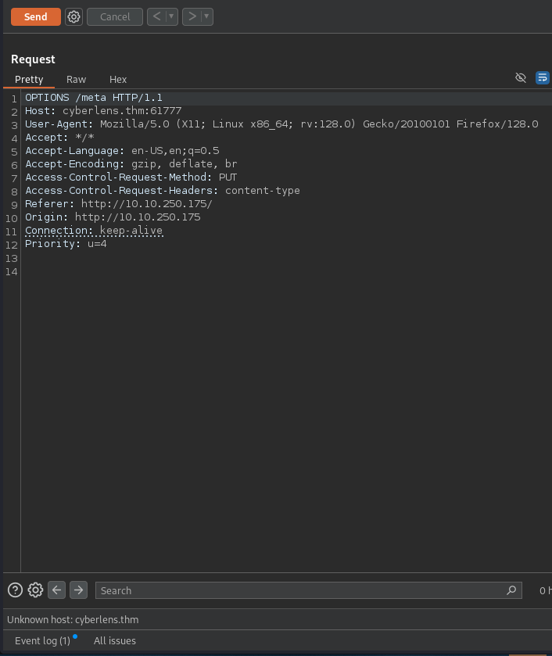This screenshot has width=552, height=656.
Task: Switch to the Raw tab
Action: [76, 80]
